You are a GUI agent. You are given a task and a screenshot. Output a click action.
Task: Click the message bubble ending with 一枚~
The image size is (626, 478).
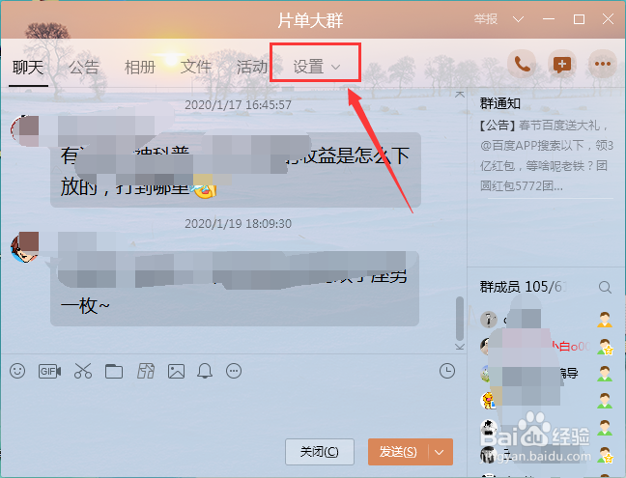click(235, 288)
